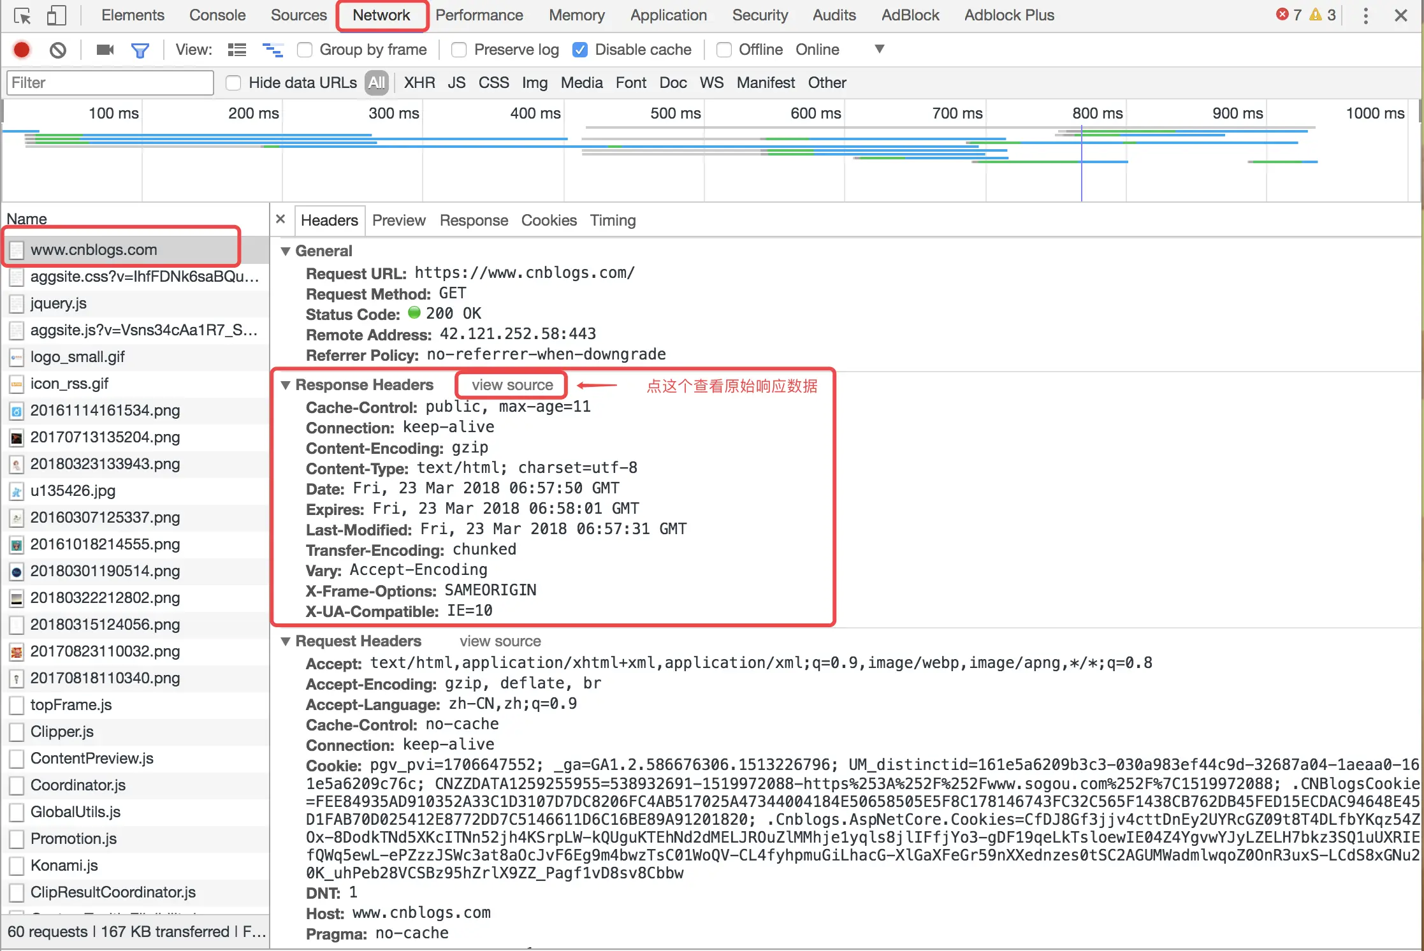This screenshot has height=951, width=1424.
Task: Open the Timing tab of request details
Action: click(x=612, y=221)
